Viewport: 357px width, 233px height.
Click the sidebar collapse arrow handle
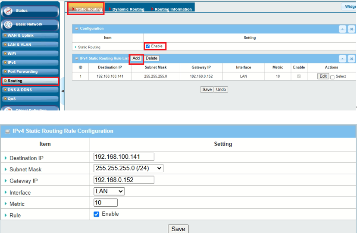(x=62, y=91)
